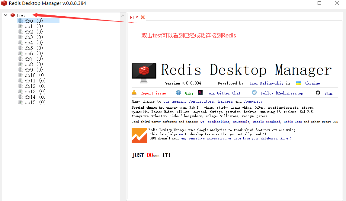The height and width of the screenshot is (201, 346).
Task: Click the Redis Desktop Manager monitor logo
Action: click(x=144, y=73)
